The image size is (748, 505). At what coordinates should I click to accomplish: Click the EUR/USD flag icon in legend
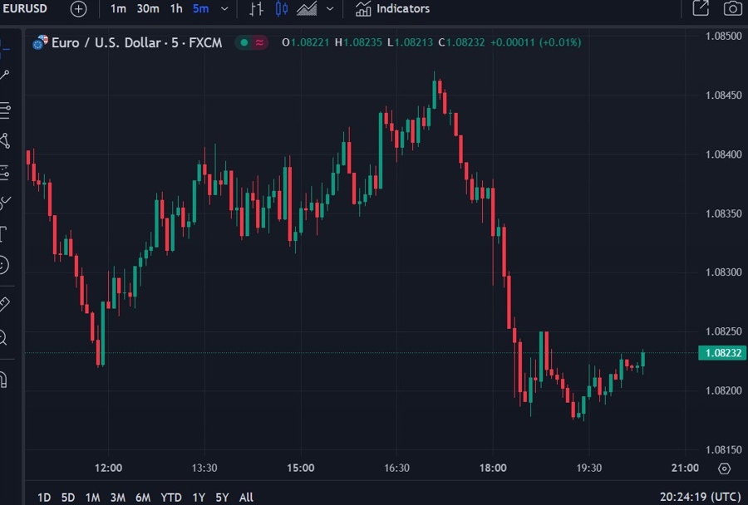40,42
